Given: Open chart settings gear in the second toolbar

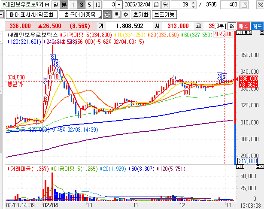Looking at the screenshot, I should 126,15.
